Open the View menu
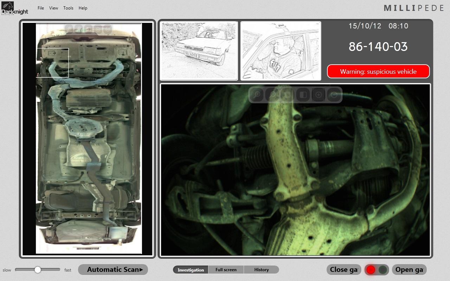 (x=54, y=8)
